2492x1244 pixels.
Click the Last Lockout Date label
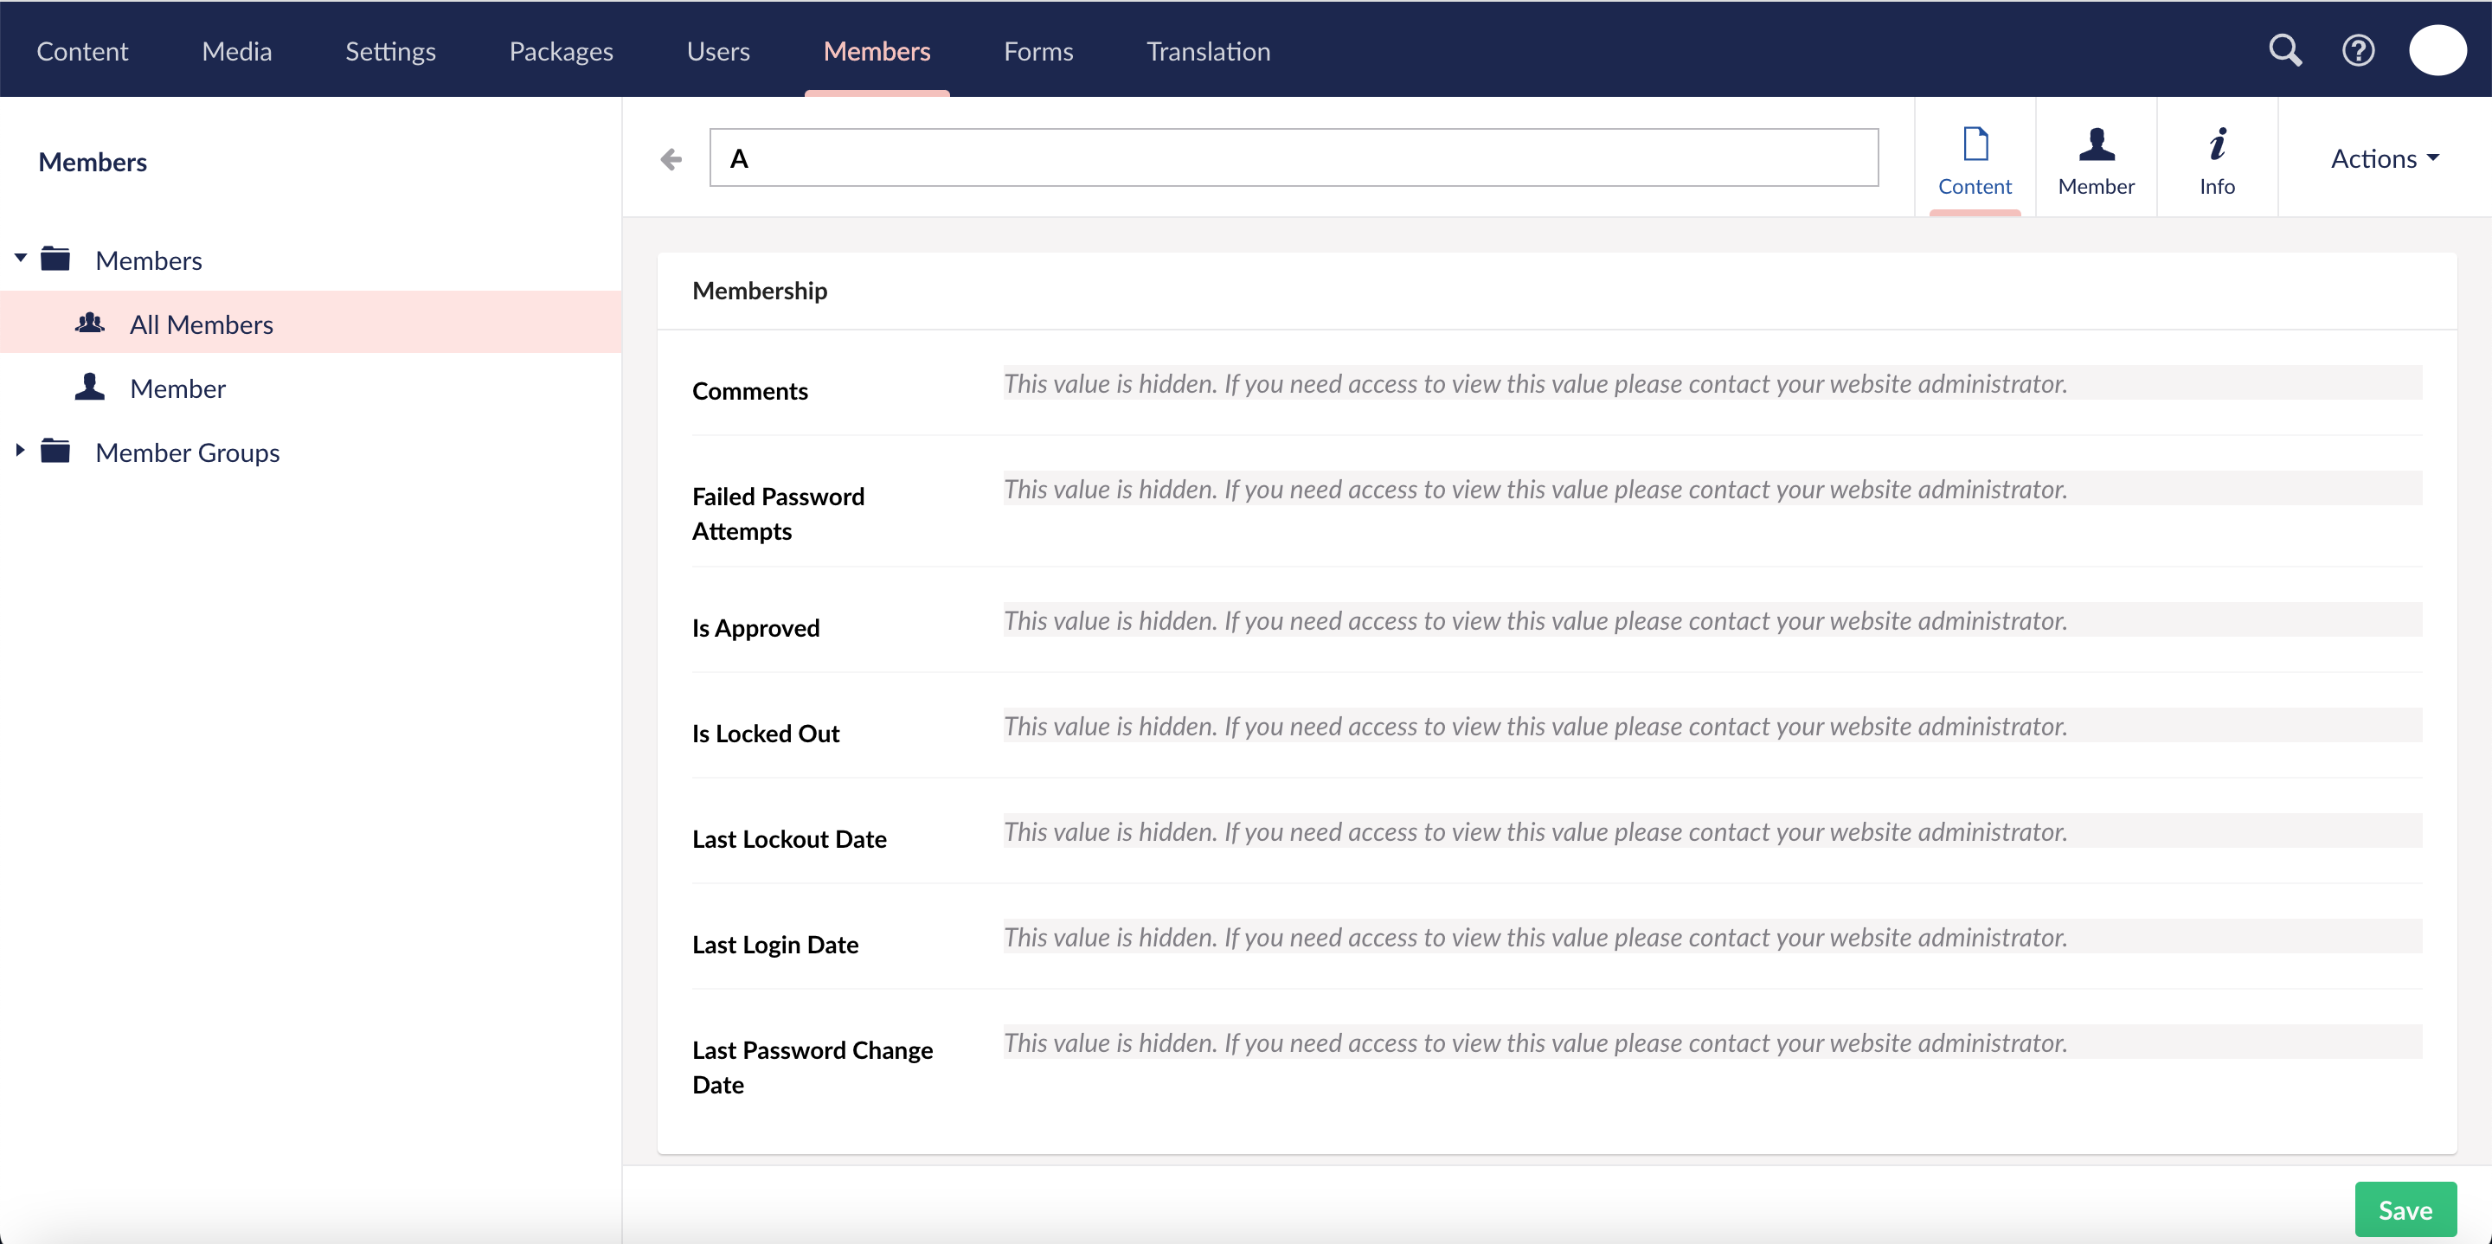(789, 838)
